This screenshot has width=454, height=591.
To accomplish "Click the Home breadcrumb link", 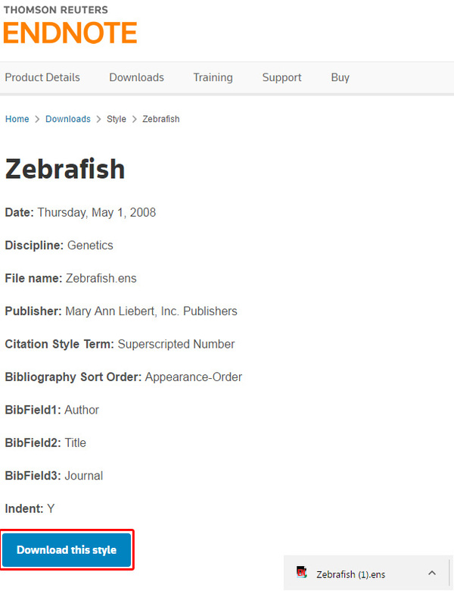I will click(x=17, y=119).
